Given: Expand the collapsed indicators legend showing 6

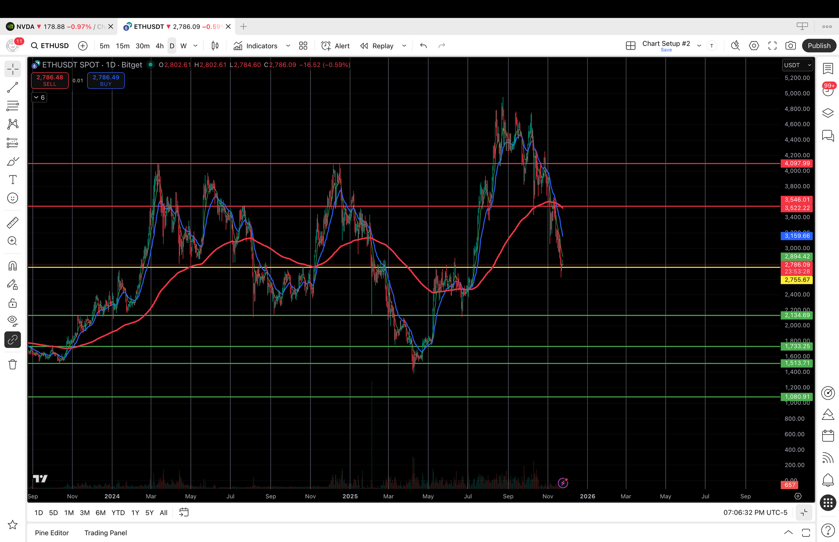Looking at the screenshot, I should click(39, 97).
